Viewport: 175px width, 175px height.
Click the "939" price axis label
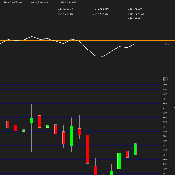coord(164,94)
